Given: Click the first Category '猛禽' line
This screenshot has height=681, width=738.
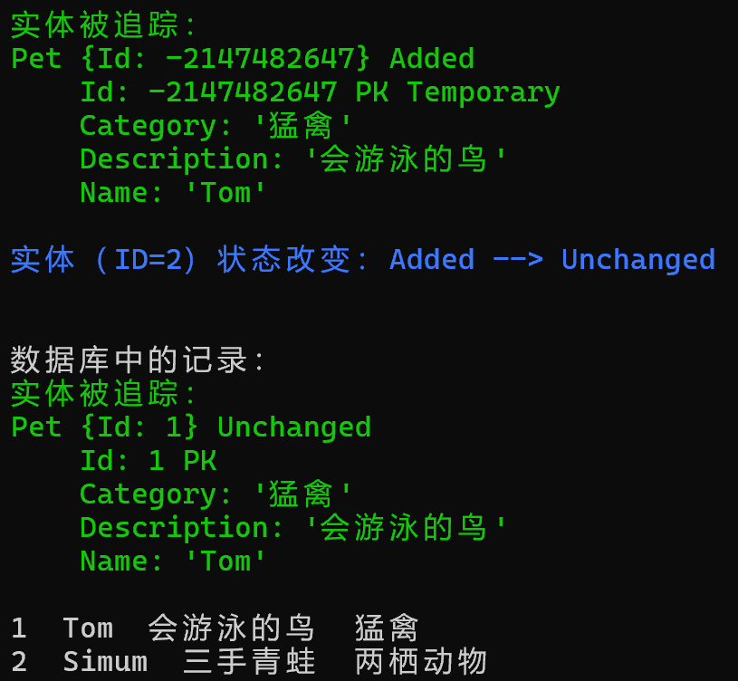Looking at the screenshot, I should pyautogui.click(x=216, y=126).
